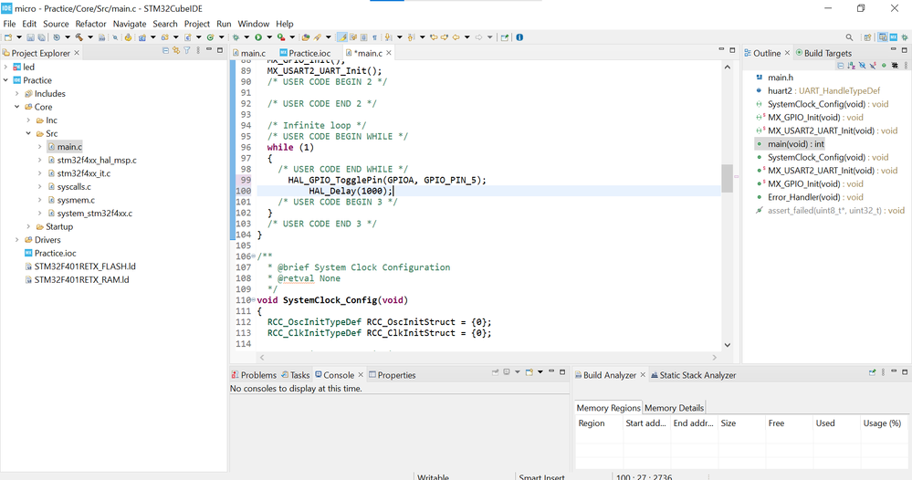Click the green bug Debug toolbar icon
912x480 pixels.
(x=236, y=37)
